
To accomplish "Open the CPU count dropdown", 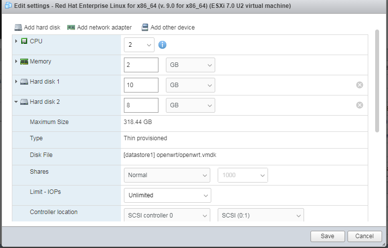I will click(139, 45).
